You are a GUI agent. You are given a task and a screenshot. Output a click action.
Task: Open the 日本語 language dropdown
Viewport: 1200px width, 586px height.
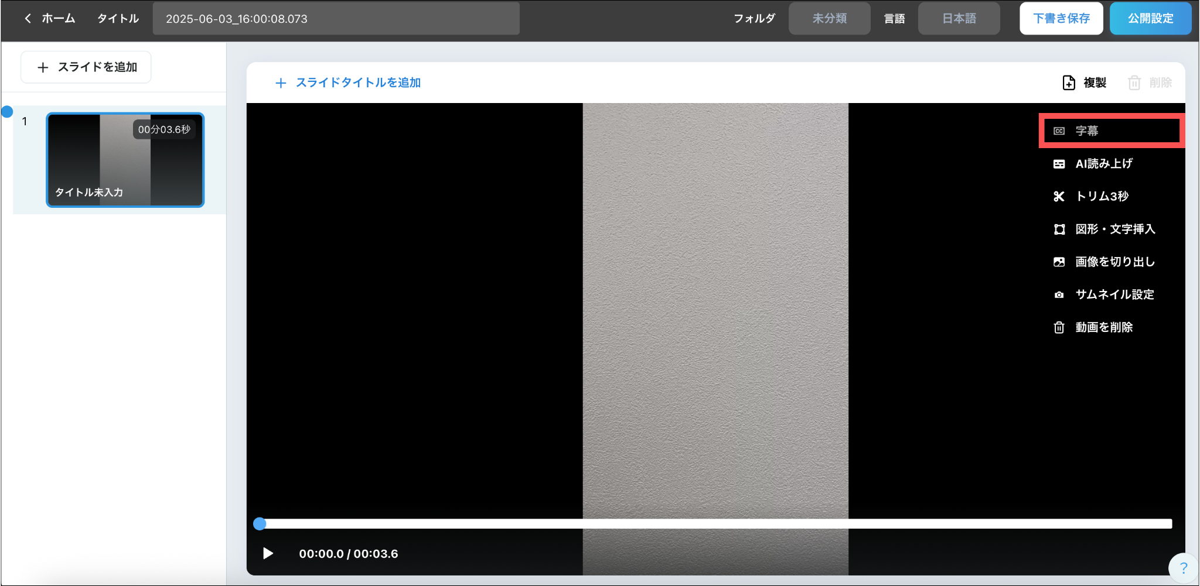(x=959, y=19)
